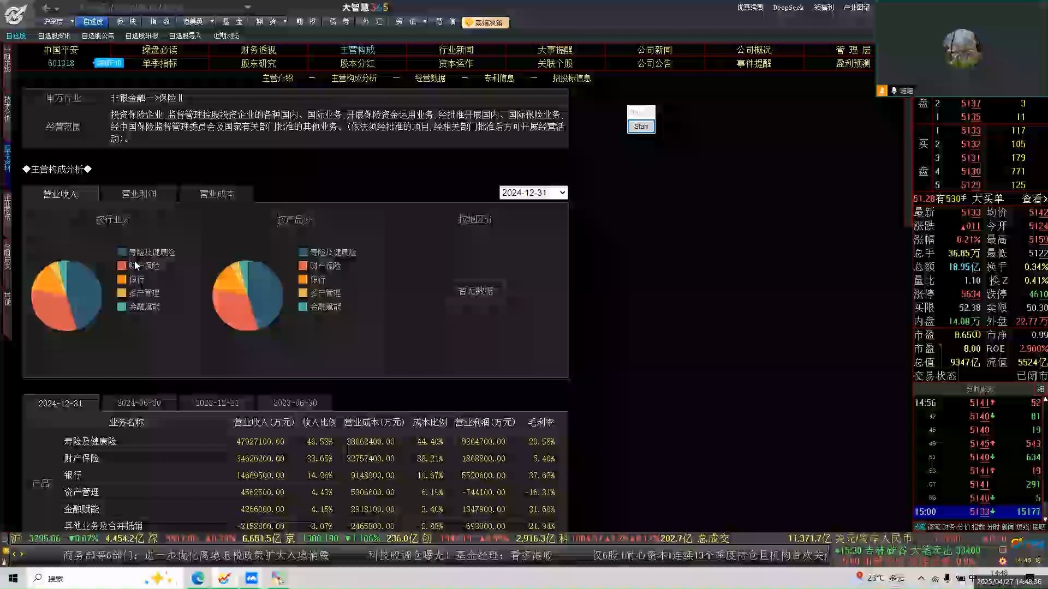
Task: Open the 公司公告 F10 section
Action: 654,63
